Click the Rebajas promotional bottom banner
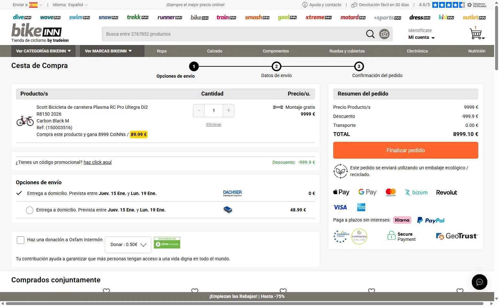Screen dimensions: 499x306 [247, 297]
